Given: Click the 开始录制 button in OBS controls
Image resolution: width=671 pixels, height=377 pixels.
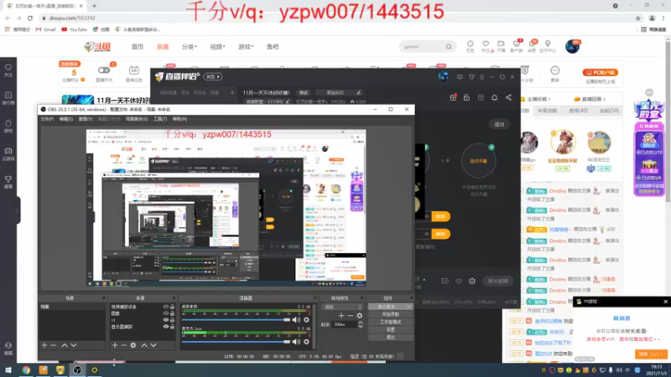Looking at the screenshot, I should [390, 314].
